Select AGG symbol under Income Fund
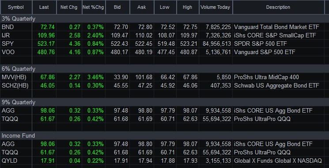Image resolution: width=329 pixels, height=168 pixels. [x=8, y=144]
